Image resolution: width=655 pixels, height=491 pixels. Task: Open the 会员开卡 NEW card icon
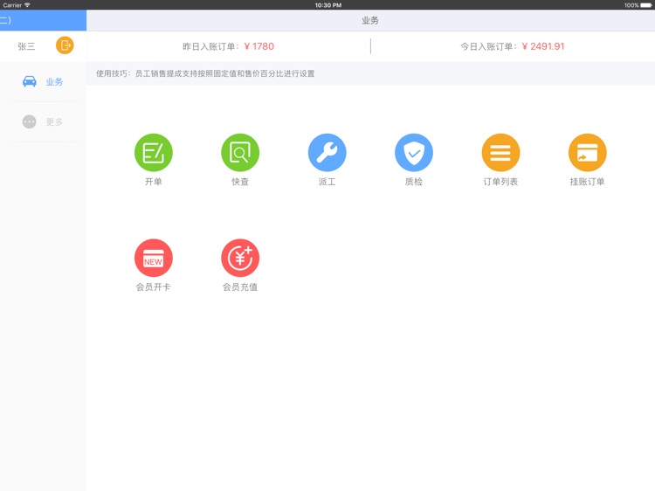(x=154, y=258)
